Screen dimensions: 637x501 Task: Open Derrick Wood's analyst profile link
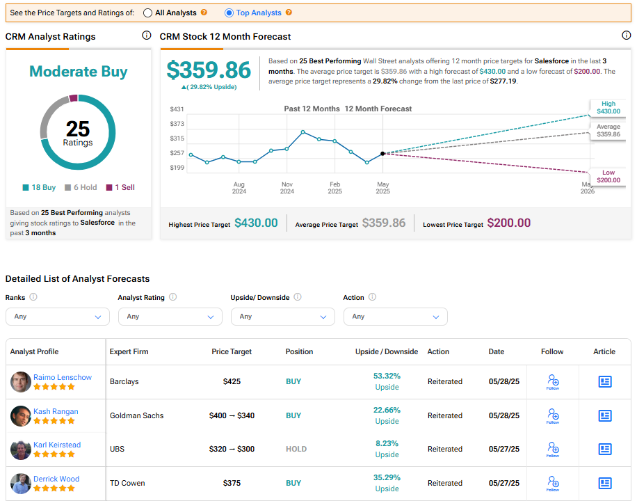tap(56, 479)
